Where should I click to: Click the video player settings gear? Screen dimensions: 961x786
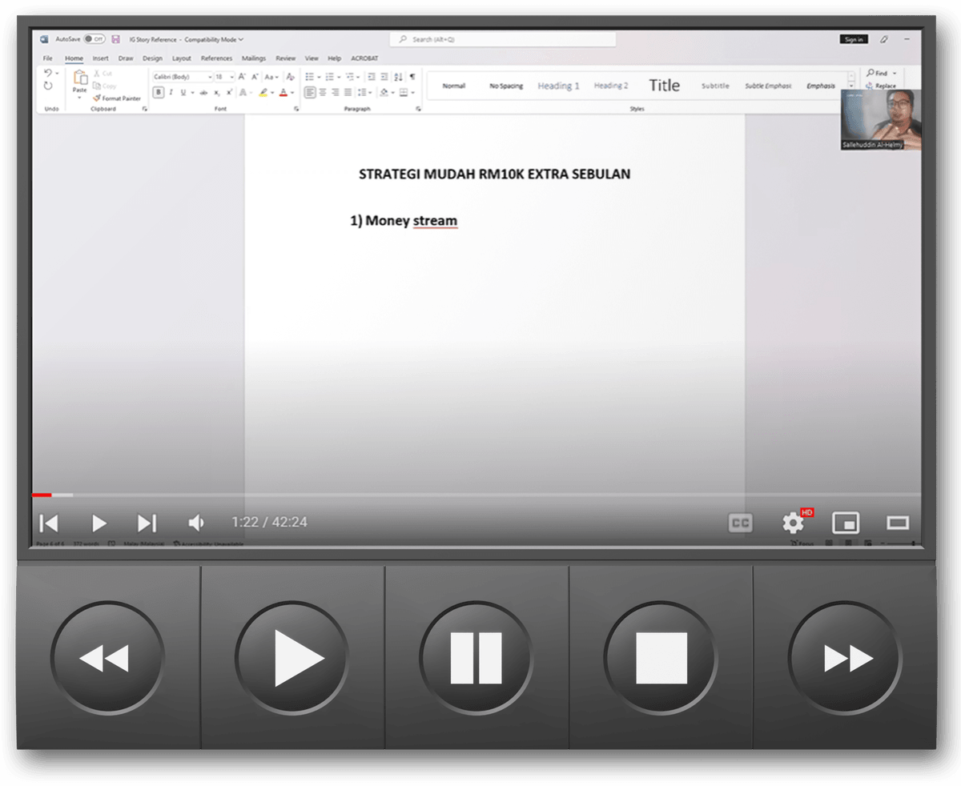pyautogui.click(x=793, y=523)
